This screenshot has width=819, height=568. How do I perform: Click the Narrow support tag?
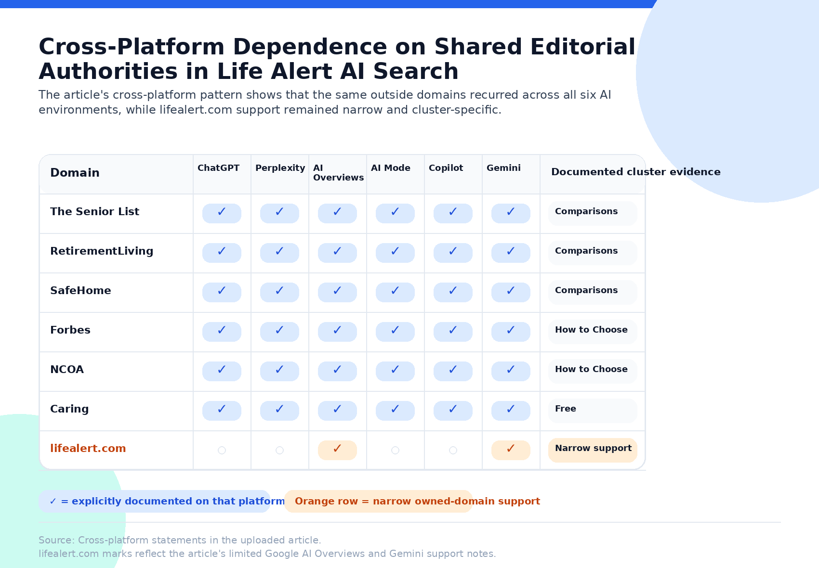click(593, 450)
